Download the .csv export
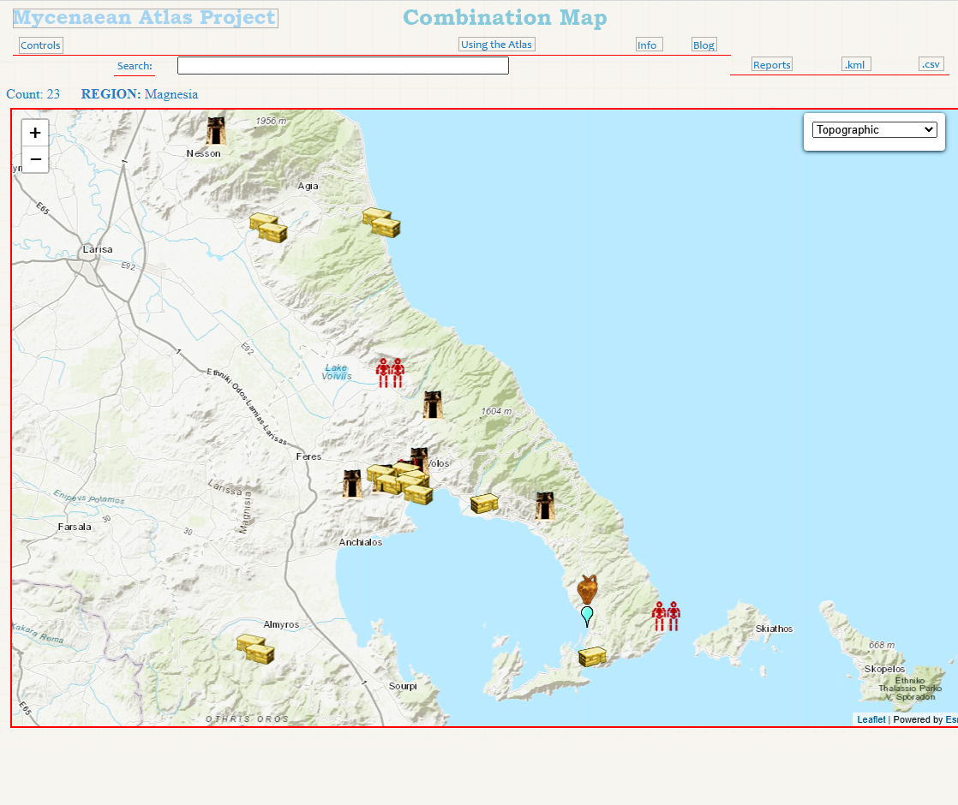Viewport: 958px width, 805px height. pyautogui.click(x=931, y=64)
